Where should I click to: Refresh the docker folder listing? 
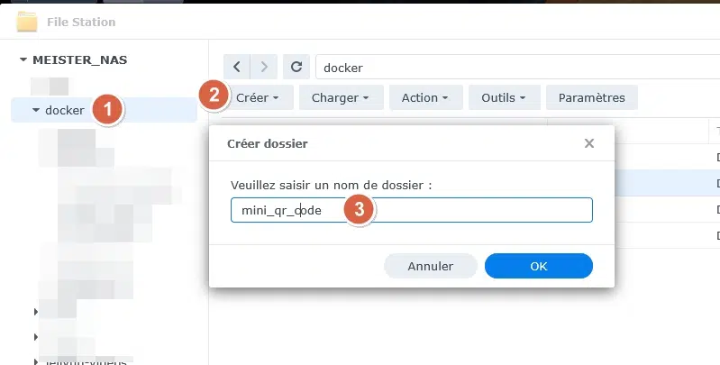click(x=296, y=67)
